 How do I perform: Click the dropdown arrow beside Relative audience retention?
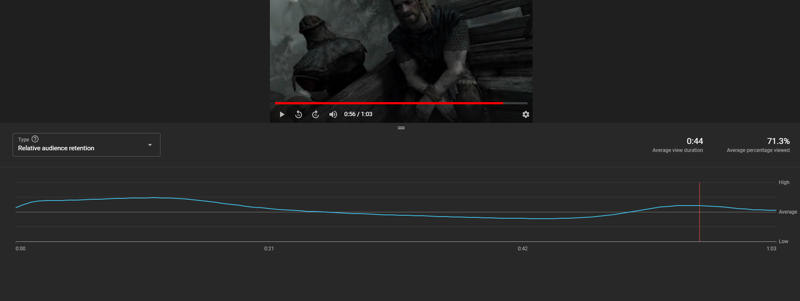150,145
